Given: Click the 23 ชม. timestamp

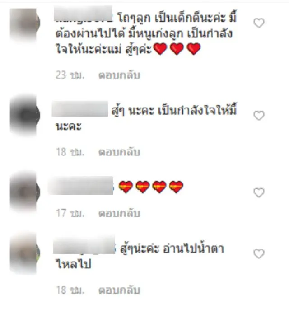Looking at the screenshot, I should (70, 75).
